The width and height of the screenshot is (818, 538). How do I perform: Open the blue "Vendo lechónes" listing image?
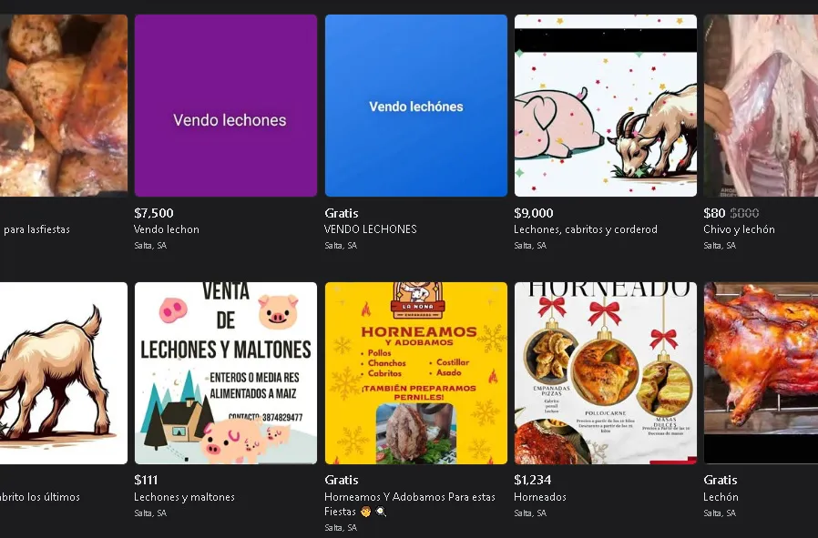click(x=415, y=106)
